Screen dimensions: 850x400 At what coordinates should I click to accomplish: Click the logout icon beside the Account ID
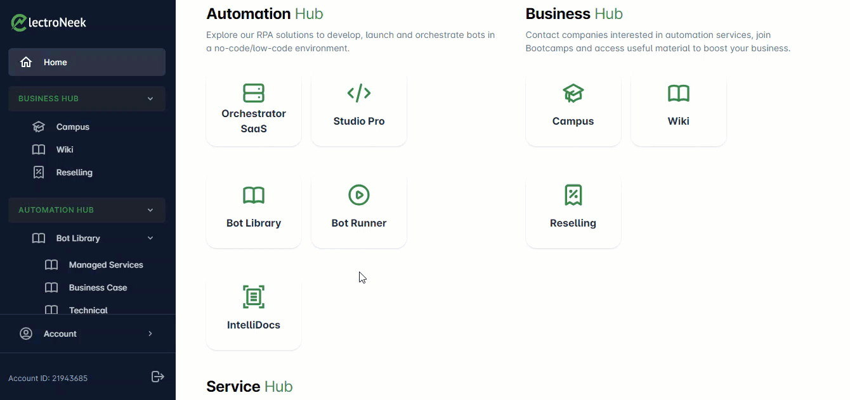(158, 377)
